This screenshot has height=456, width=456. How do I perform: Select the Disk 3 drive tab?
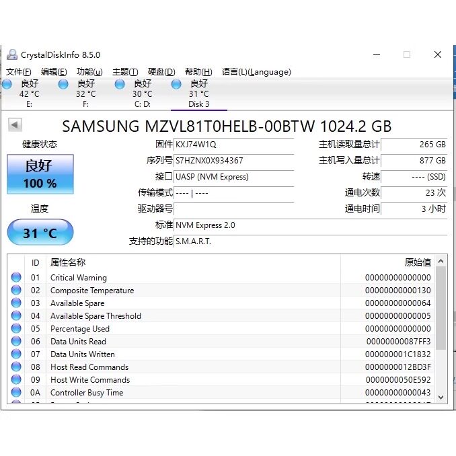[199, 93]
